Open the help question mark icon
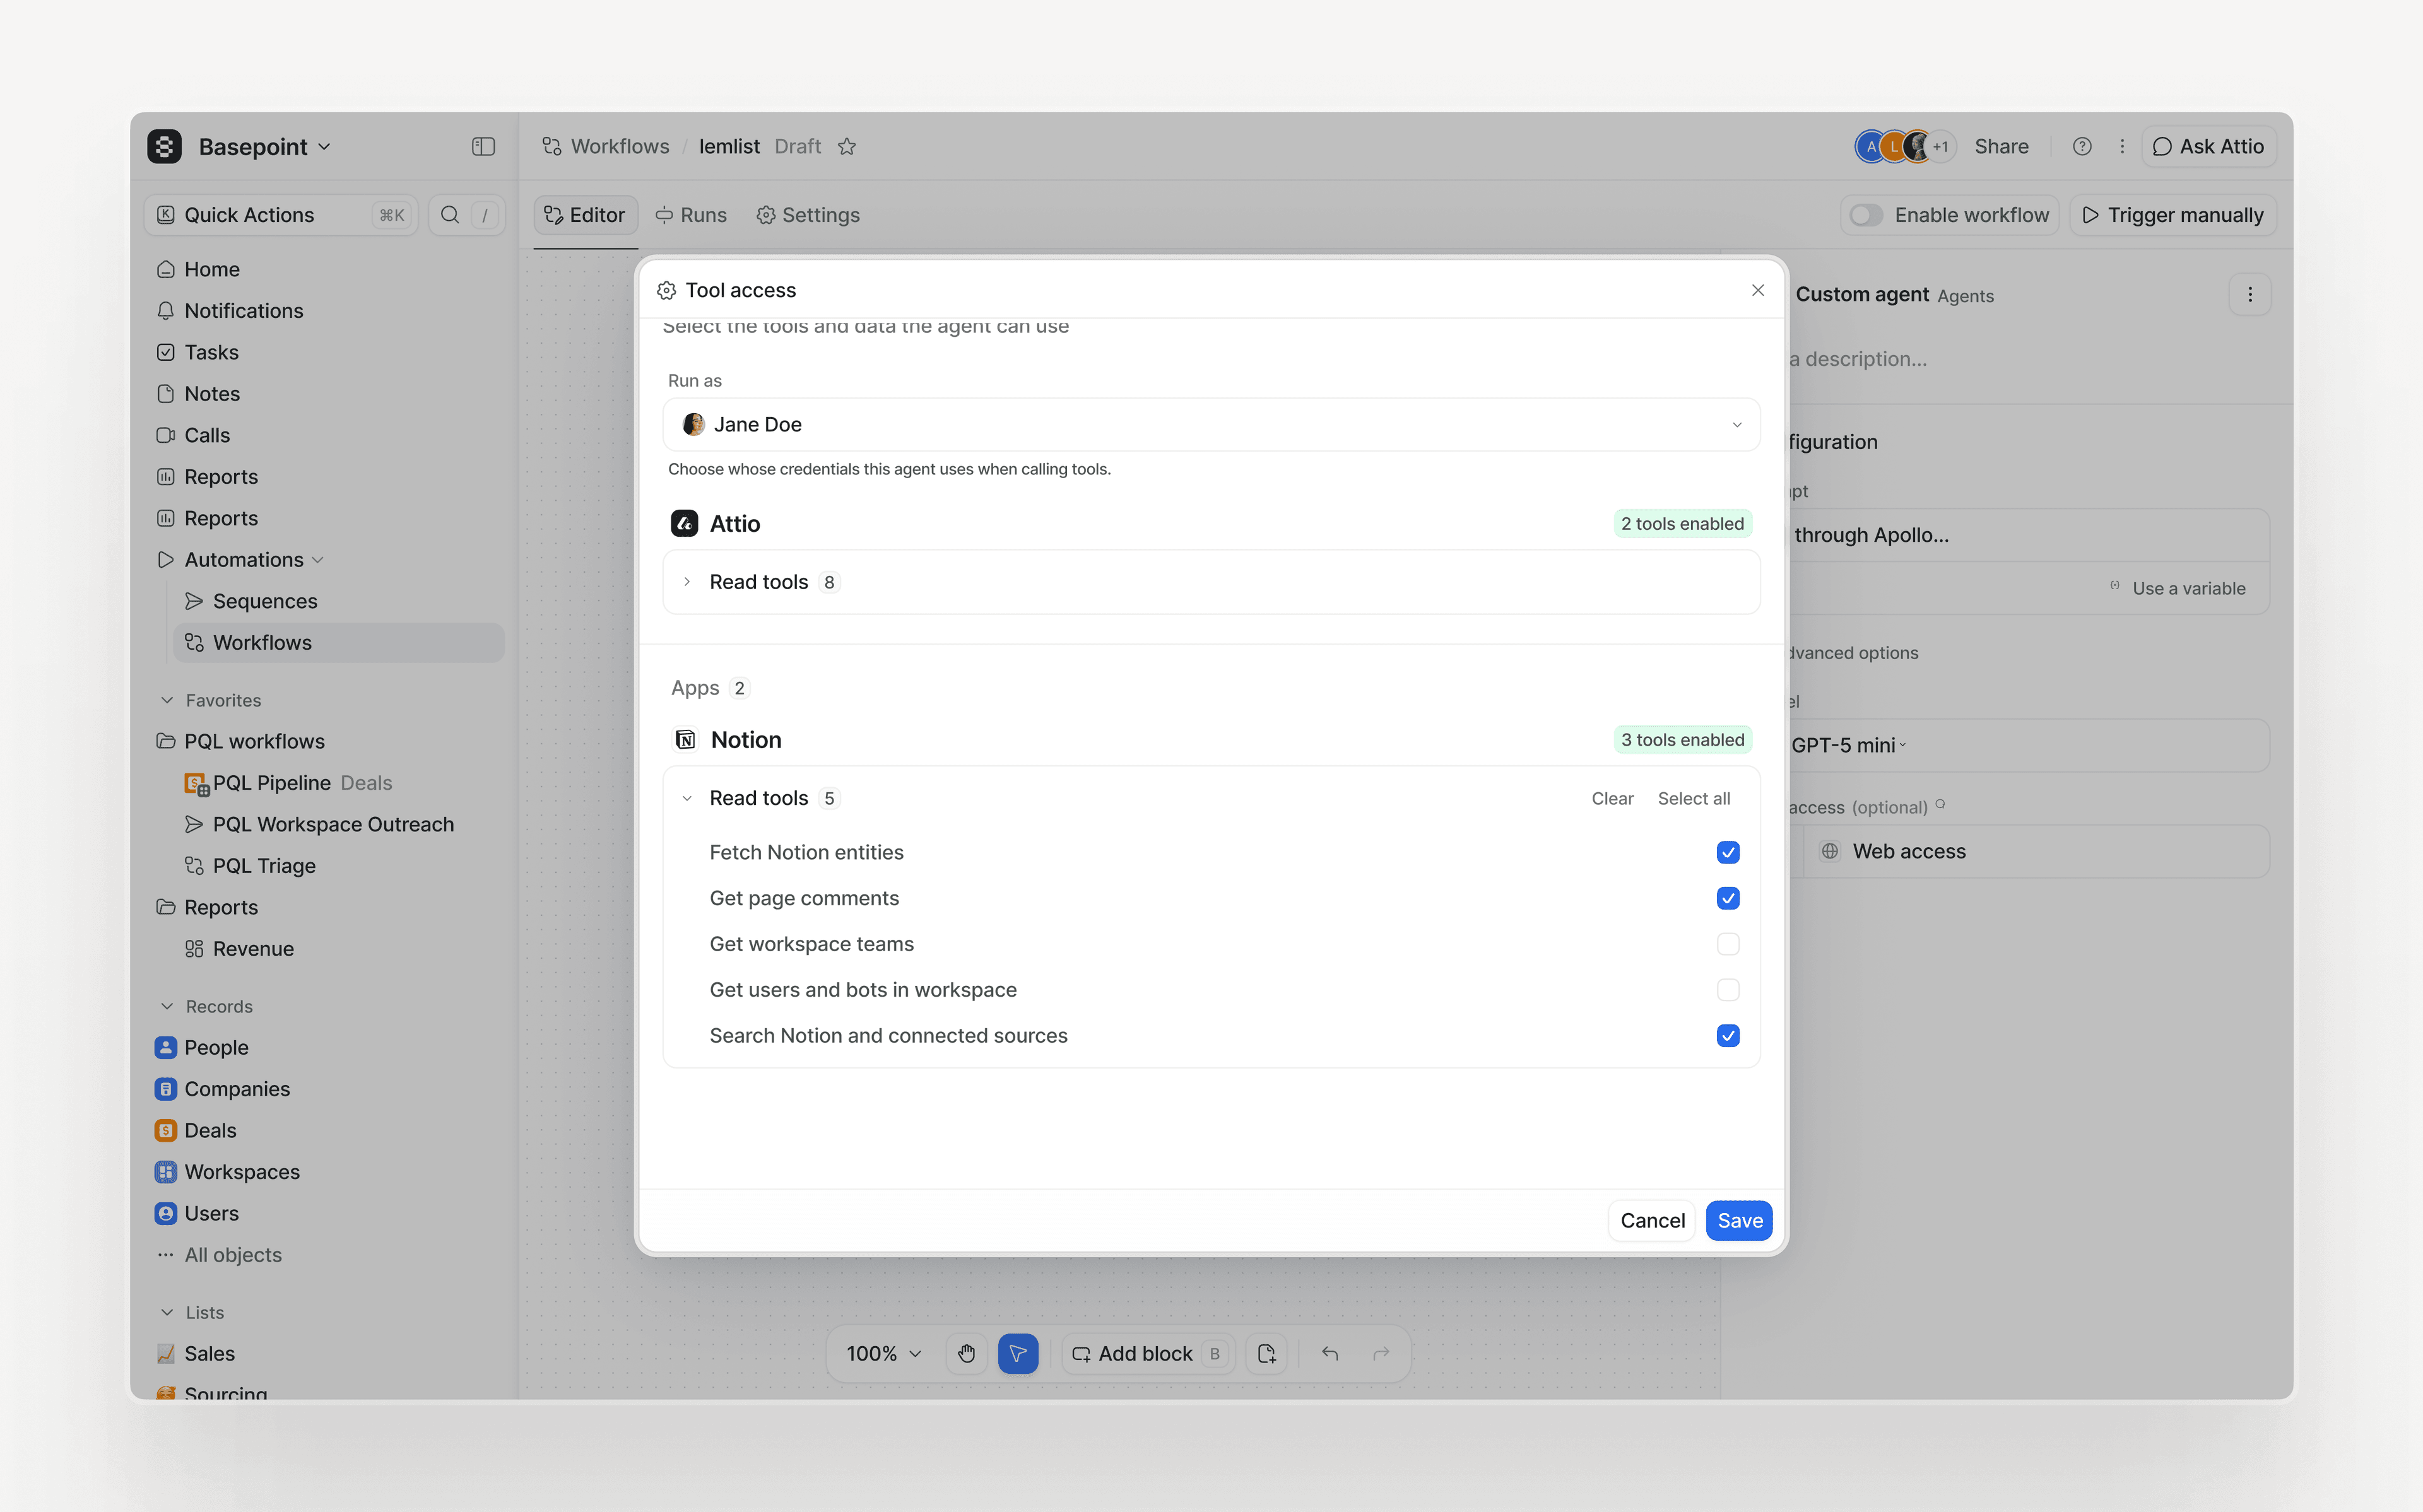Screen dimensions: 2423x1512 [x=2082, y=146]
